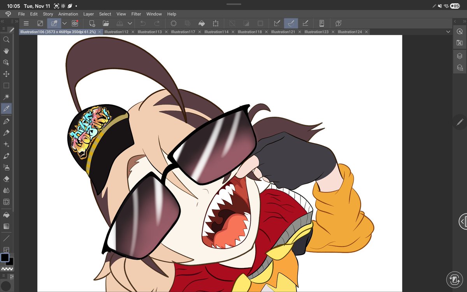The image size is (467, 292).
Task: Switch to the Illustration117 tab
Action: (x=183, y=32)
